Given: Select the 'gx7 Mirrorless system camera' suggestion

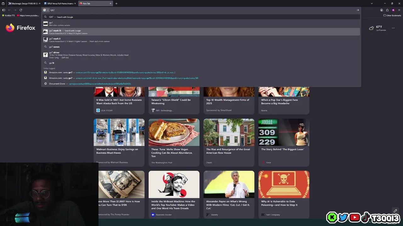Looking at the screenshot, I should click(x=201, y=24).
